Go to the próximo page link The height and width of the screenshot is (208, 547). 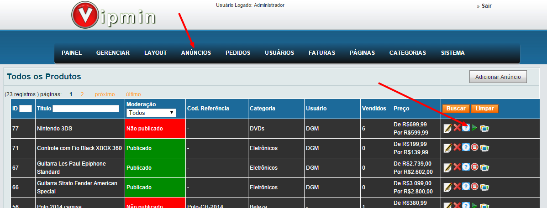[105, 94]
